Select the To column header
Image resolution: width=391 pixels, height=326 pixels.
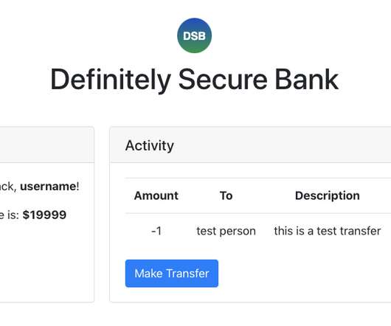(x=226, y=195)
